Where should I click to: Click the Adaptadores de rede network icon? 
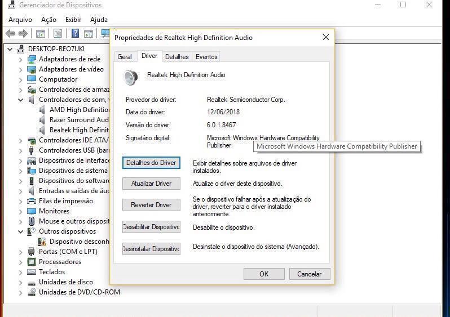pyautogui.click(x=32, y=59)
